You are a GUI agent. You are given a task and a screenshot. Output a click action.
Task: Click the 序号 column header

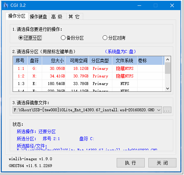20,60
